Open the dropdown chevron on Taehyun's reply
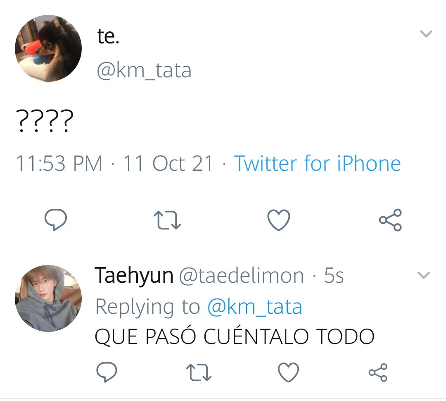The width and height of the screenshot is (446, 401). pyautogui.click(x=424, y=275)
